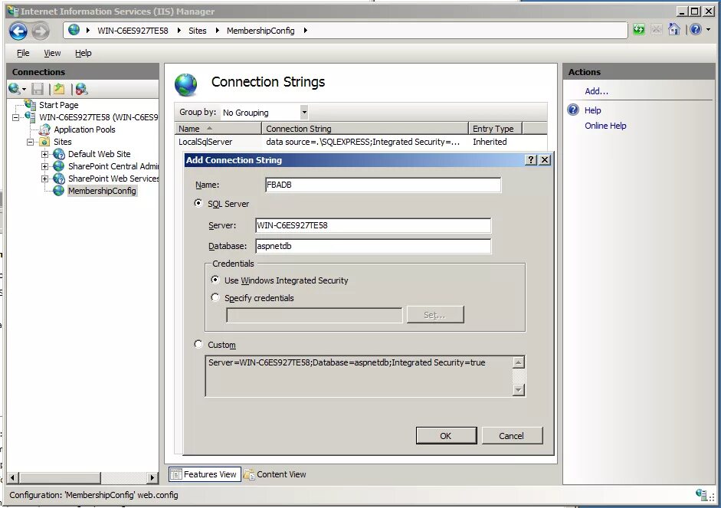Select the SQL Server radio button
Image resolution: width=721 pixels, height=508 pixels.
coord(198,203)
